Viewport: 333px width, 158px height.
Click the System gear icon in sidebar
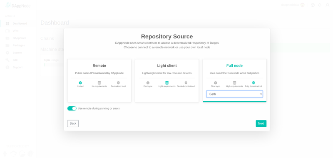point(7,53)
